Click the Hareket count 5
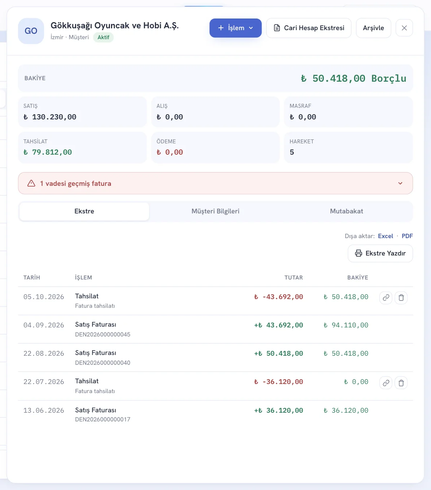431x490 pixels. (292, 152)
